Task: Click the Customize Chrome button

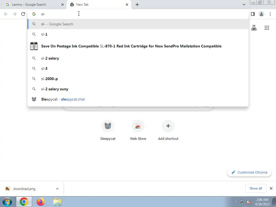Action: click(249, 172)
